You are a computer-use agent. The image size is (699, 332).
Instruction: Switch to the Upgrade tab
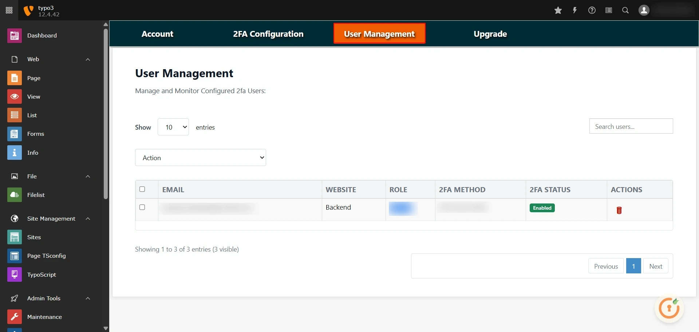pyautogui.click(x=490, y=33)
